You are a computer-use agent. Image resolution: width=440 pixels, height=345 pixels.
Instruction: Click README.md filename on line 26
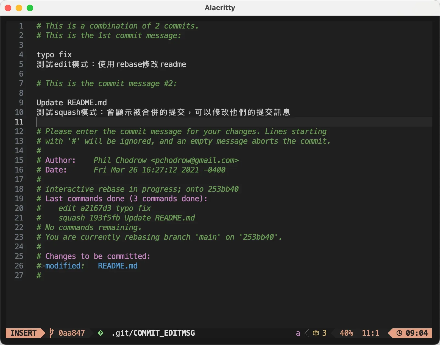pyautogui.click(x=118, y=266)
